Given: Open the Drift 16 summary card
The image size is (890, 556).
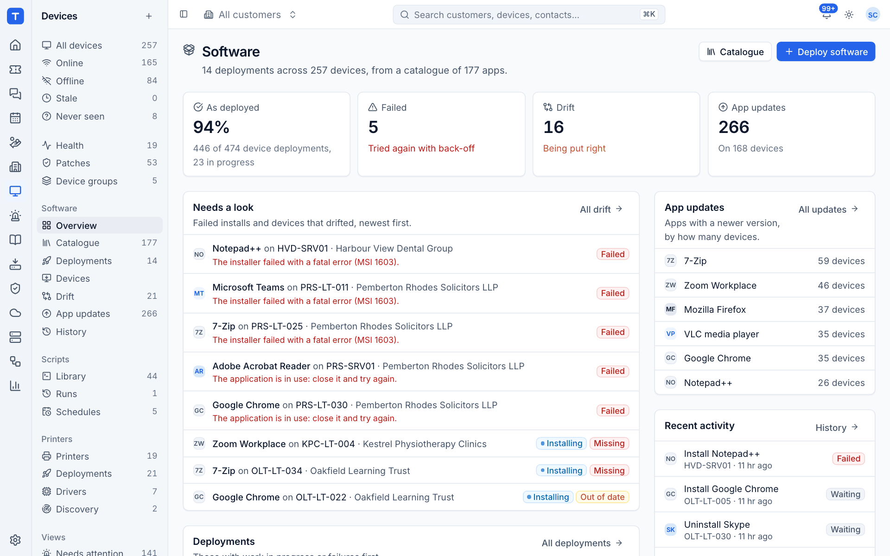Looking at the screenshot, I should (616, 134).
